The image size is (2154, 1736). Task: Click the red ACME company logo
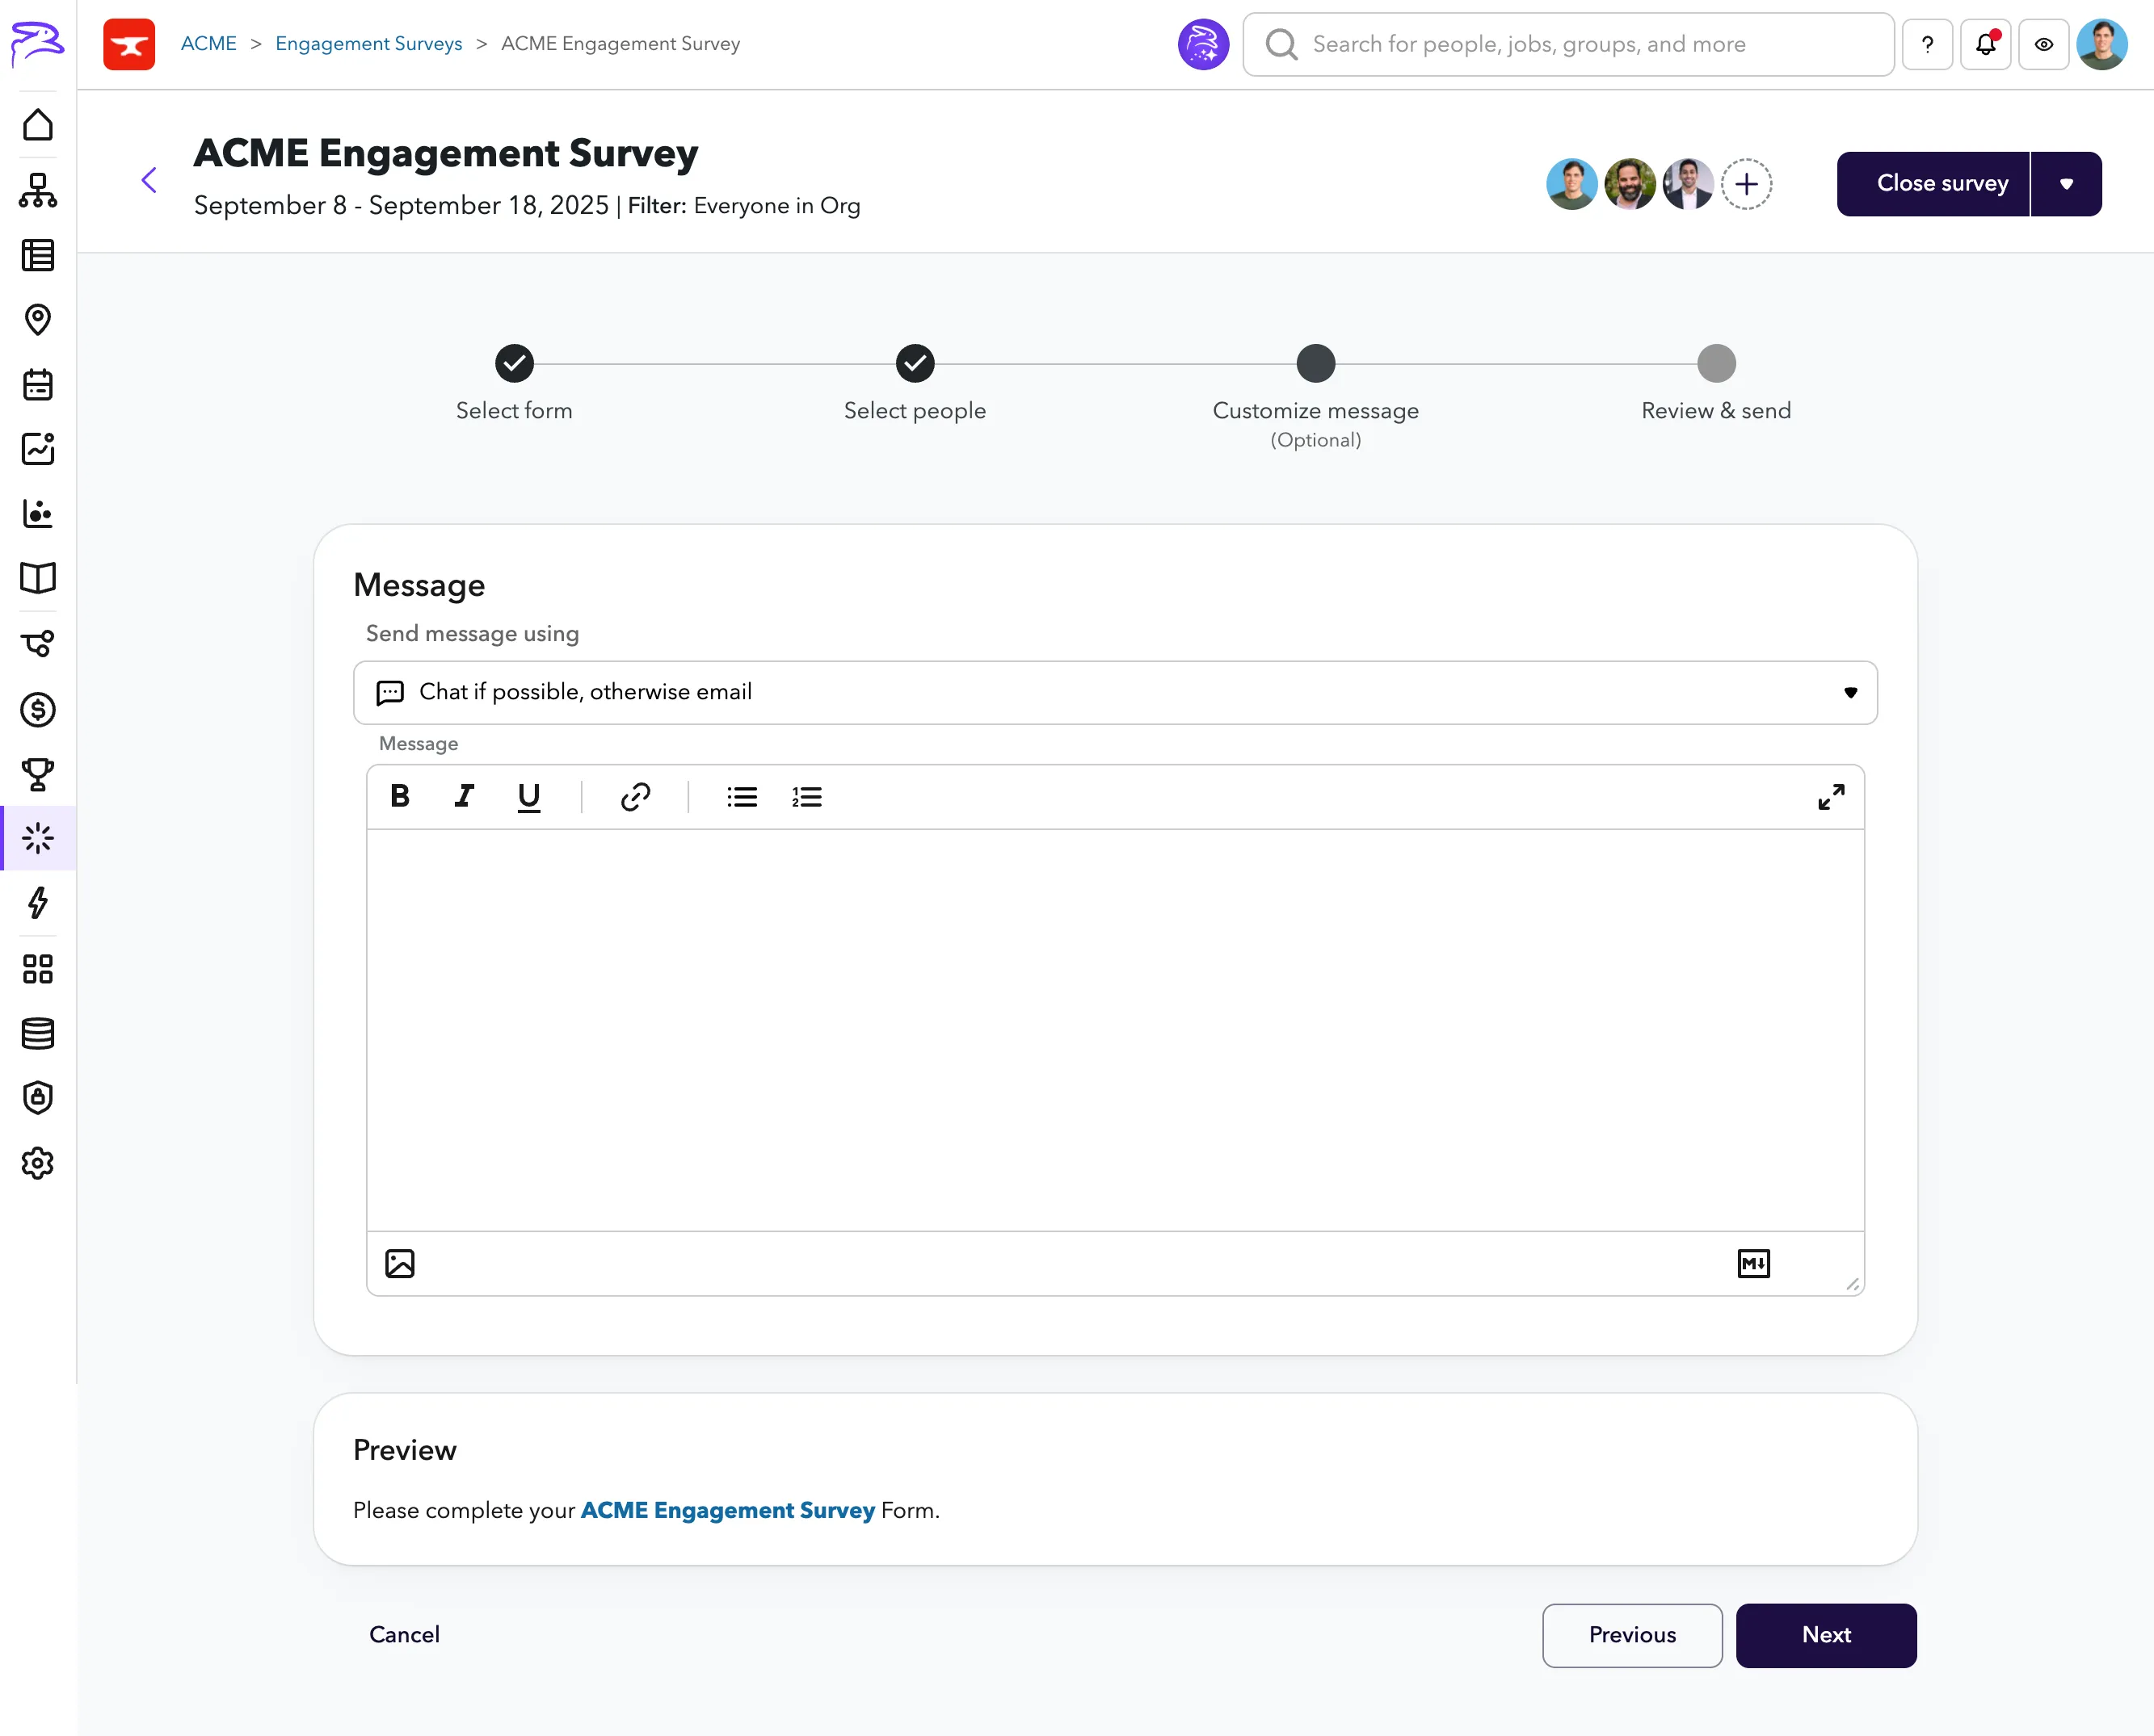129,44
